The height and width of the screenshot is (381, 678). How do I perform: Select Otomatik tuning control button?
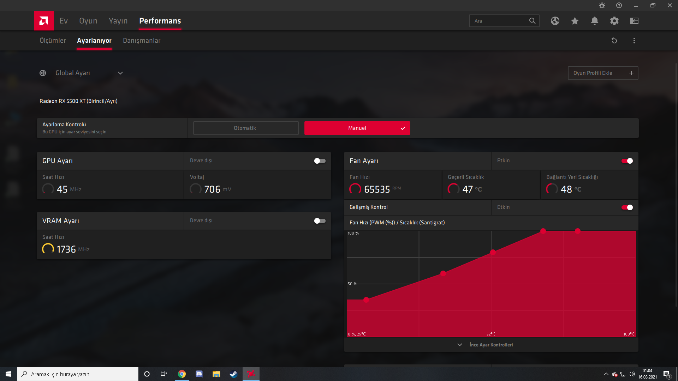(x=246, y=128)
